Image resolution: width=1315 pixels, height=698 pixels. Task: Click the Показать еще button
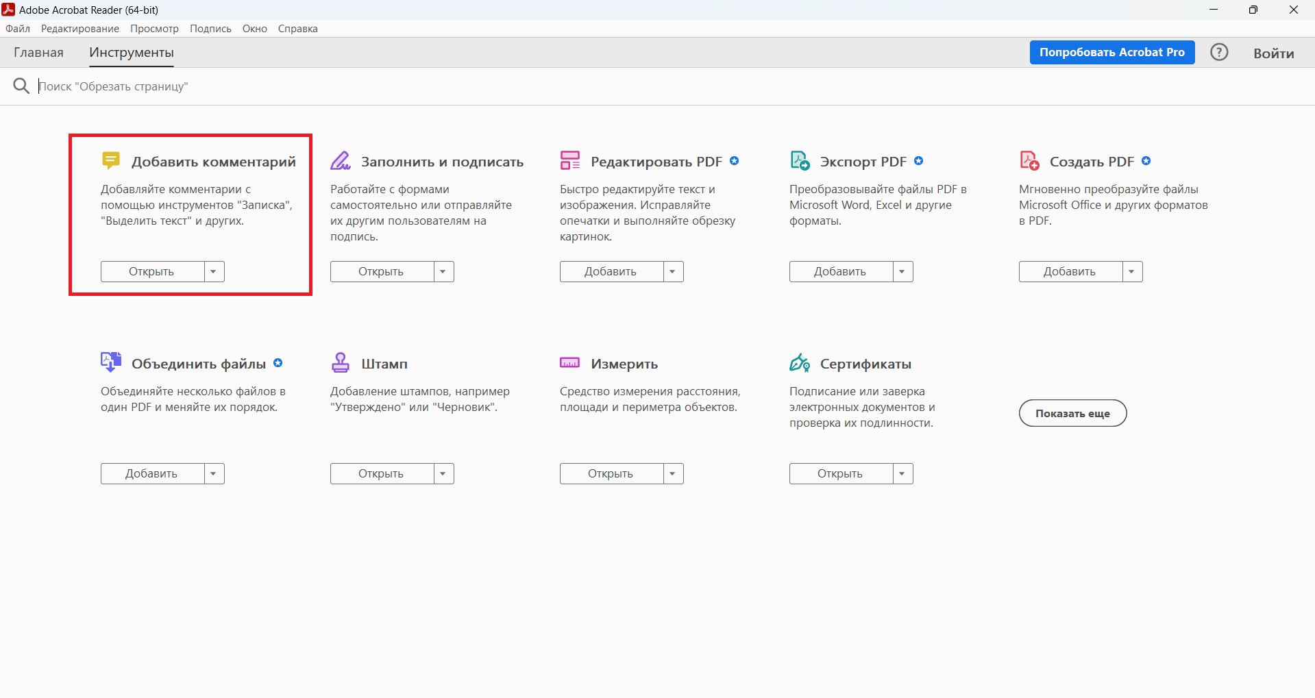pos(1073,413)
